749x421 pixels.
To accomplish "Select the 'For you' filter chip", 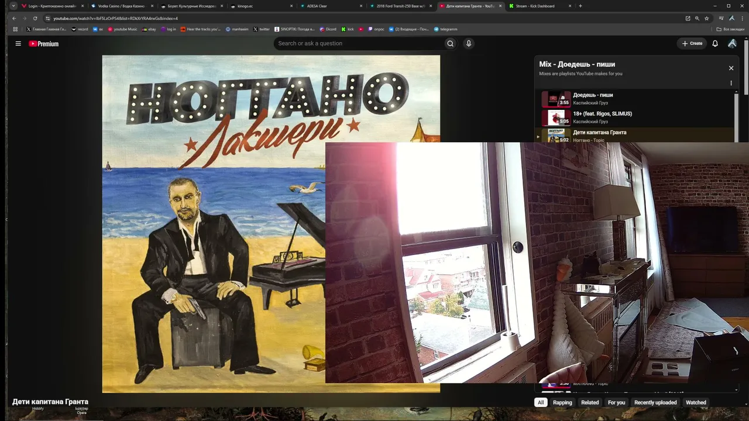I will coord(616,402).
